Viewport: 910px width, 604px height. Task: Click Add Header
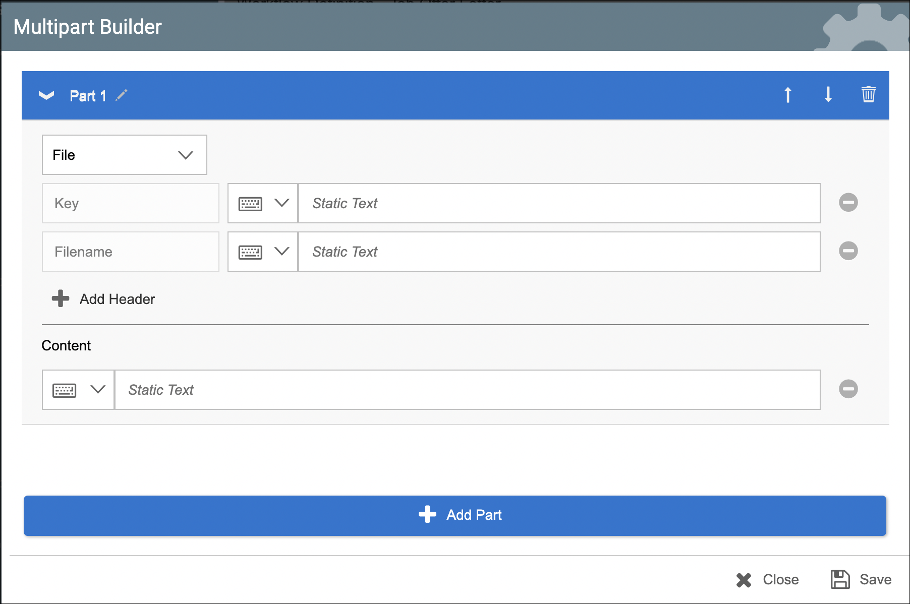[104, 299]
